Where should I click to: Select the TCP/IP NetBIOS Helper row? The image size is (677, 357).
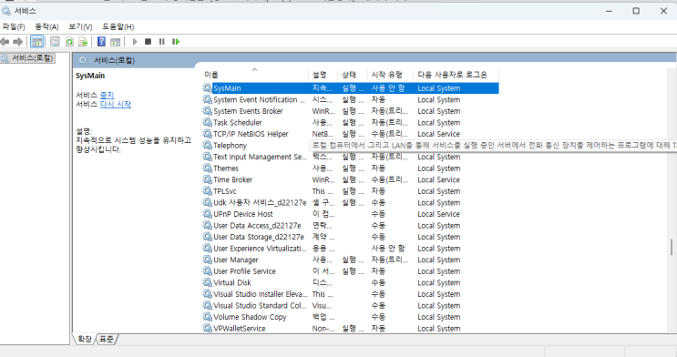350,134
